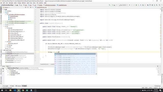163x92 pixels.
Task: Select settings.gradle in tree
Action: (13, 61)
